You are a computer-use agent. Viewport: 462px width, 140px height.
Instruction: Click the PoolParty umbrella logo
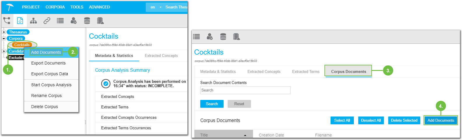(x=10, y=7)
